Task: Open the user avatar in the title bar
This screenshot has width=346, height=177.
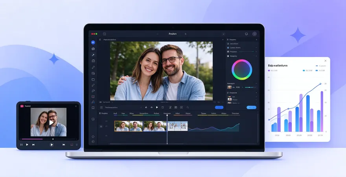Action: point(254,34)
